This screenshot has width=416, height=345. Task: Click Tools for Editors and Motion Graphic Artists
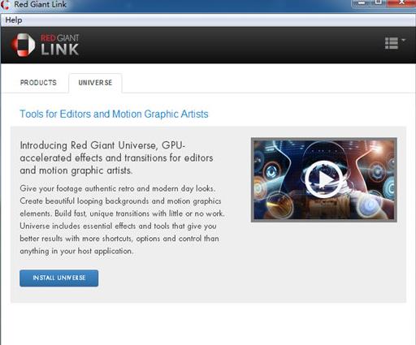114,114
